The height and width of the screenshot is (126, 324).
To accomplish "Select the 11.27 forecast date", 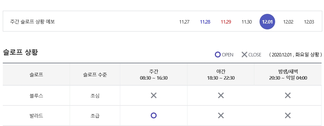I will coord(184,22).
